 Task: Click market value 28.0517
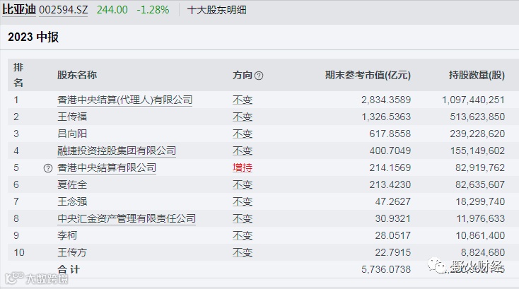click(392, 235)
